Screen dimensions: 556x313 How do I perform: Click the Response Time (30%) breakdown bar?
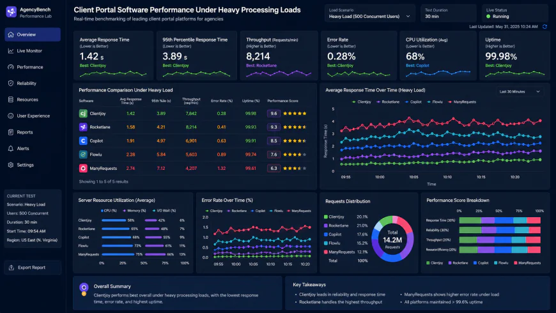pyautogui.click(x=500, y=220)
